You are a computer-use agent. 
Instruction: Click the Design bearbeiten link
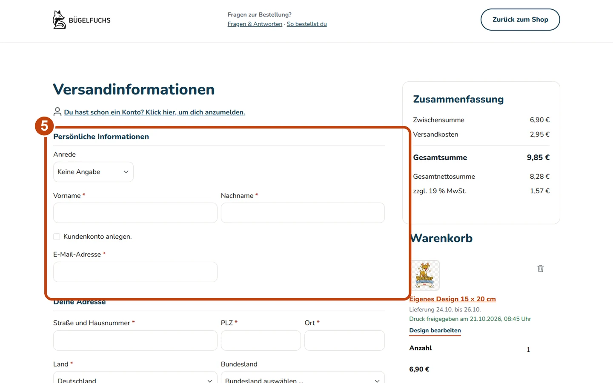435,331
